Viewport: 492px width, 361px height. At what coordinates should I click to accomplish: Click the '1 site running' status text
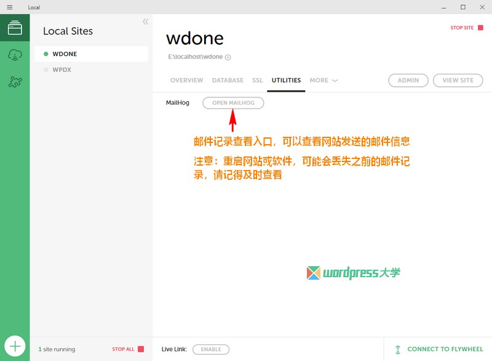pyautogui.click(x=57, y=349)
